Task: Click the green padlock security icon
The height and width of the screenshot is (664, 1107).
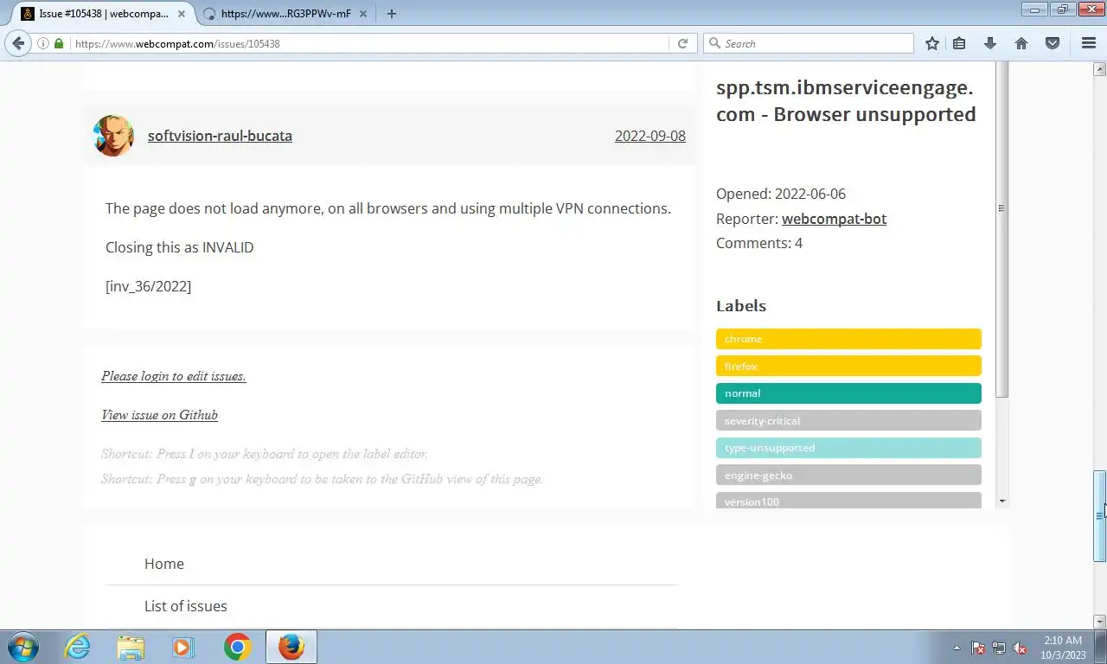Action: 59,43
